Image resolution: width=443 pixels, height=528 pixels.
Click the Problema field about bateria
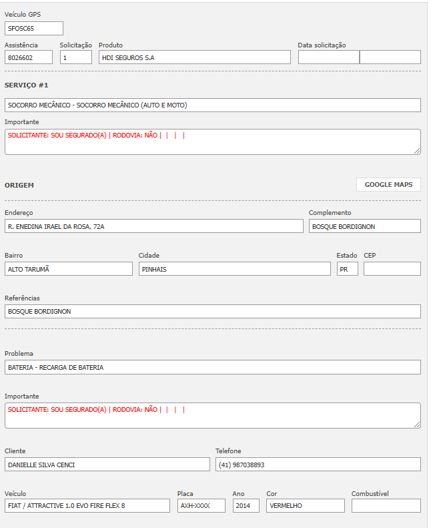point(212,367)
